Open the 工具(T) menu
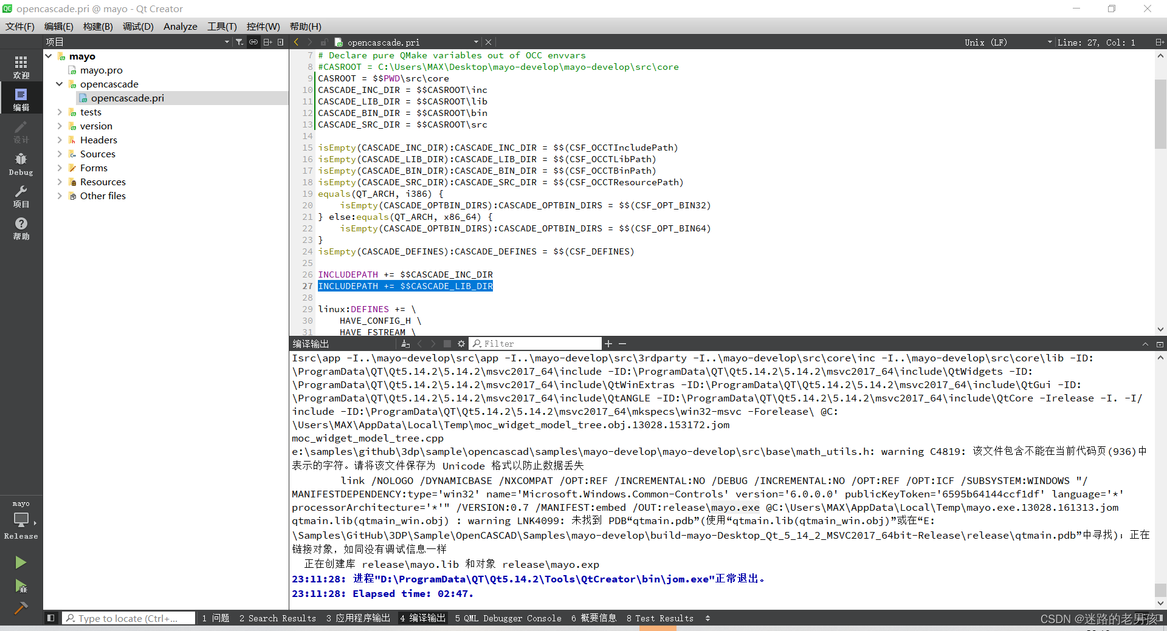The width and height of the screenshot is (1167, 631). [221, 26]
